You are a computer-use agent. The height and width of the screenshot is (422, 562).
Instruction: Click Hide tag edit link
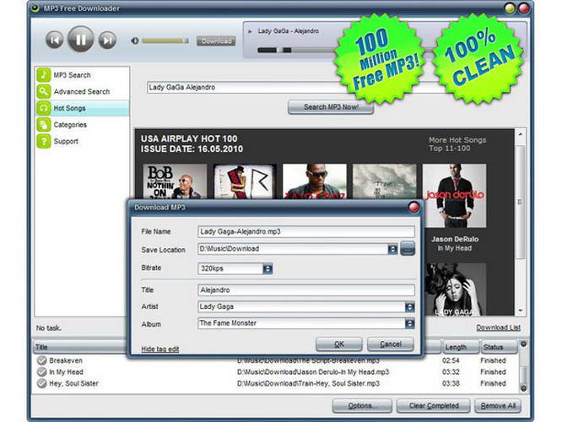159,349
